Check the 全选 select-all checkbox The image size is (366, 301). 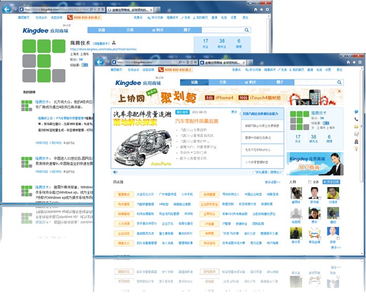tap(309, 182)
